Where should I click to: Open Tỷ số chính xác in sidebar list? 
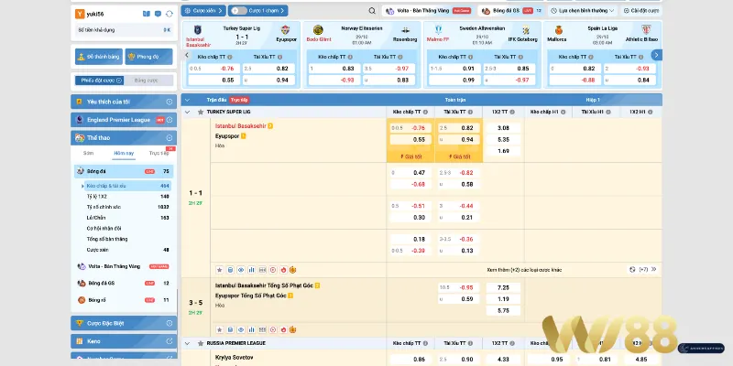103,208
